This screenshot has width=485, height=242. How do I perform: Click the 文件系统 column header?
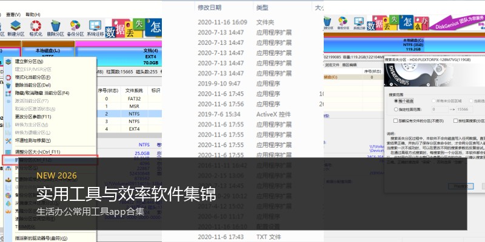[x=134, y=90]
